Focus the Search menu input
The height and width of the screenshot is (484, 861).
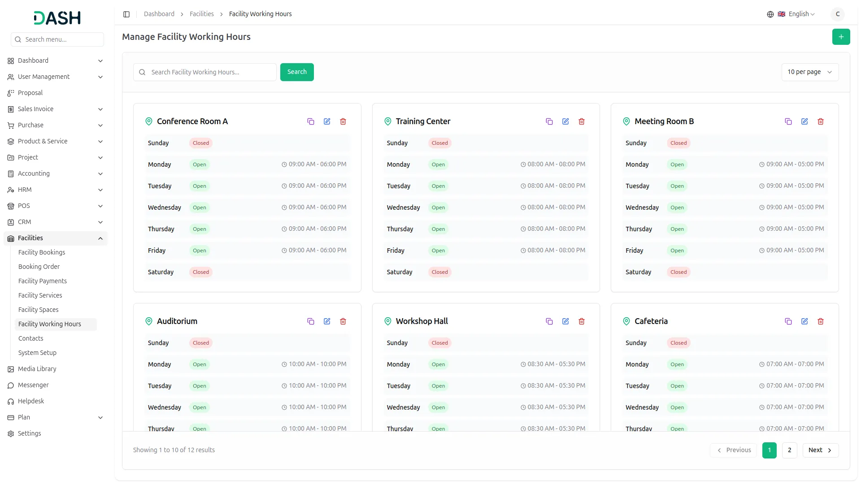[x=57, y=39]
